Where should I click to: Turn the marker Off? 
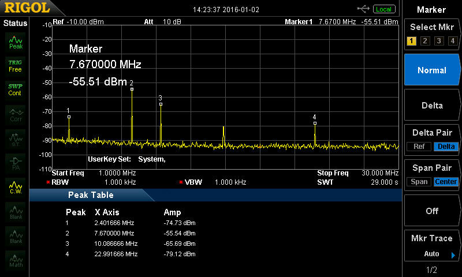(x=432, y=211)
